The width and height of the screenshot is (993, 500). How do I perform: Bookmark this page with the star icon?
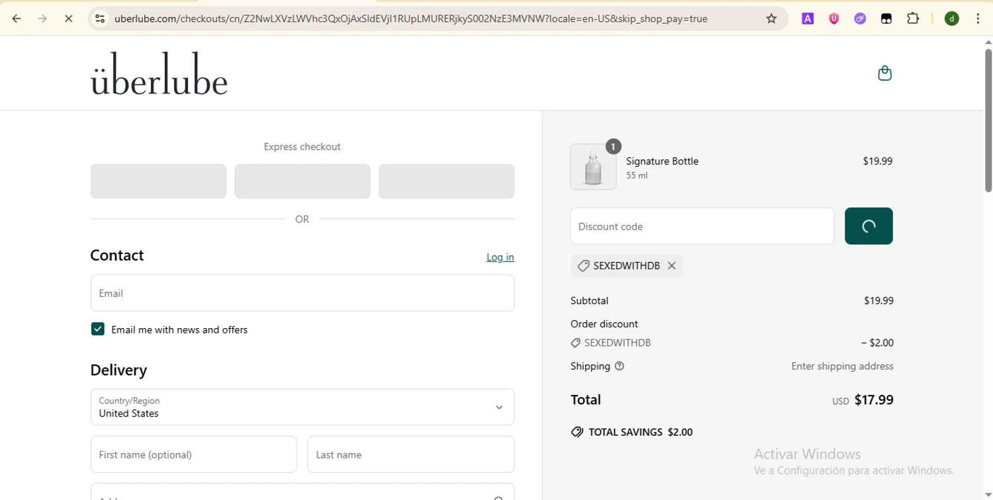(771, 19)
